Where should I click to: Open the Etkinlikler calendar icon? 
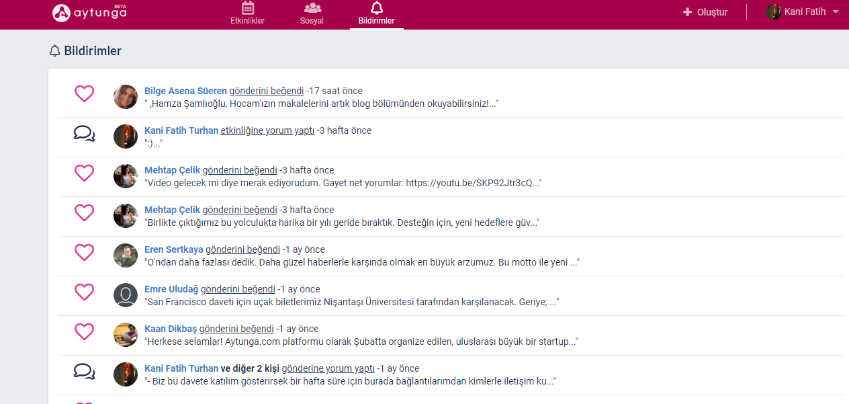pyautogui.click(x=248, y=8)
